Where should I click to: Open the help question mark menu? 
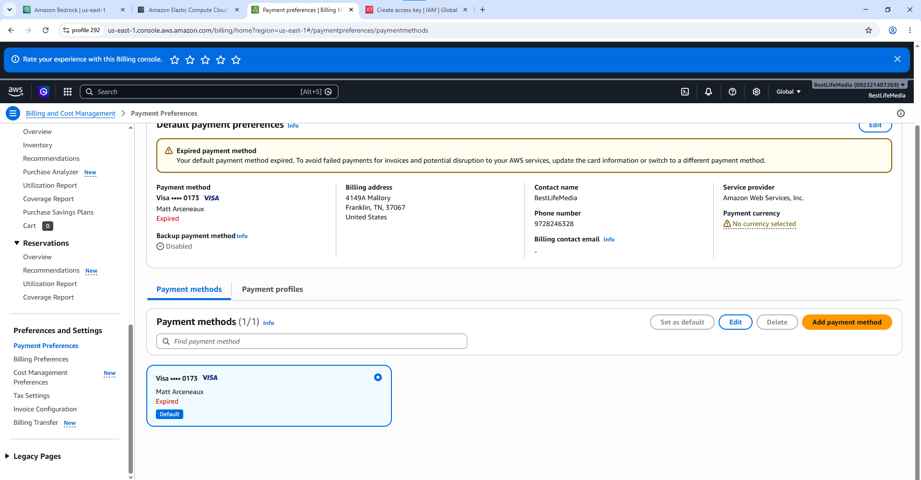point(732,92)
